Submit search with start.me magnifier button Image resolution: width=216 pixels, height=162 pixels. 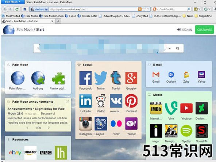pyautogui.click(x=178, y=48)
